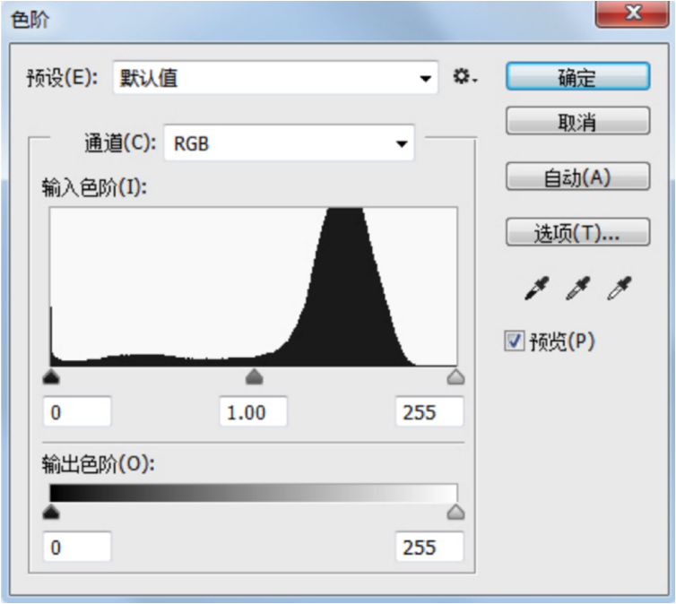Viewport: 676px width, 604px height.
Task: Select the black point eyedropper
Action: [x=535, y=289]
